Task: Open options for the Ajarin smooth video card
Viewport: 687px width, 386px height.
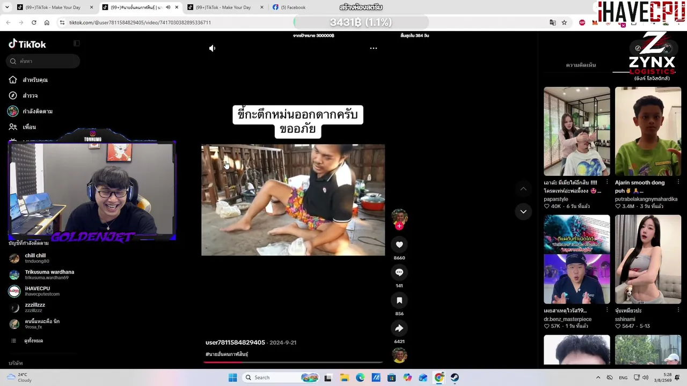Action: pos(678,182)
